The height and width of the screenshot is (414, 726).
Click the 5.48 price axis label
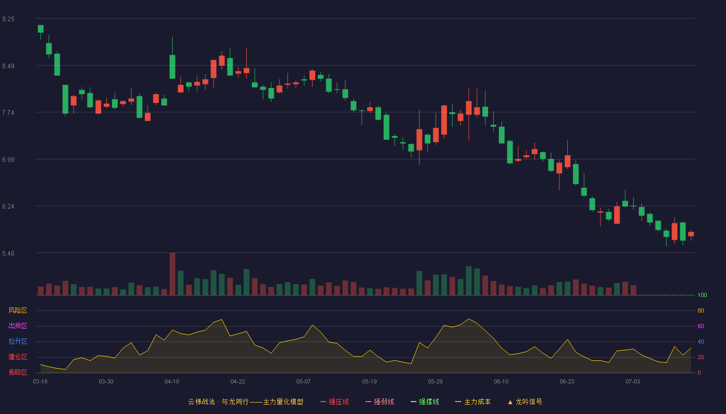[8, 253]
